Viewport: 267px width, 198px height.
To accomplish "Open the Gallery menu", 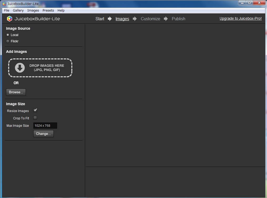I will pos(18,11).
